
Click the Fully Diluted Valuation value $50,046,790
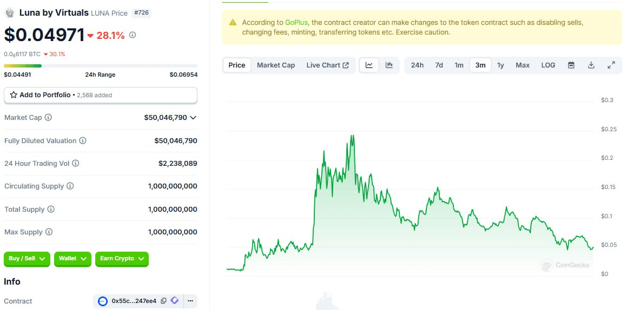click(x=176, y=140)
